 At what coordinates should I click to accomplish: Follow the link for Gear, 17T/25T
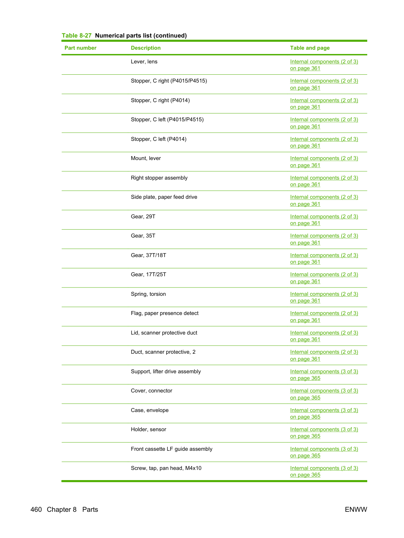point(324,278)
